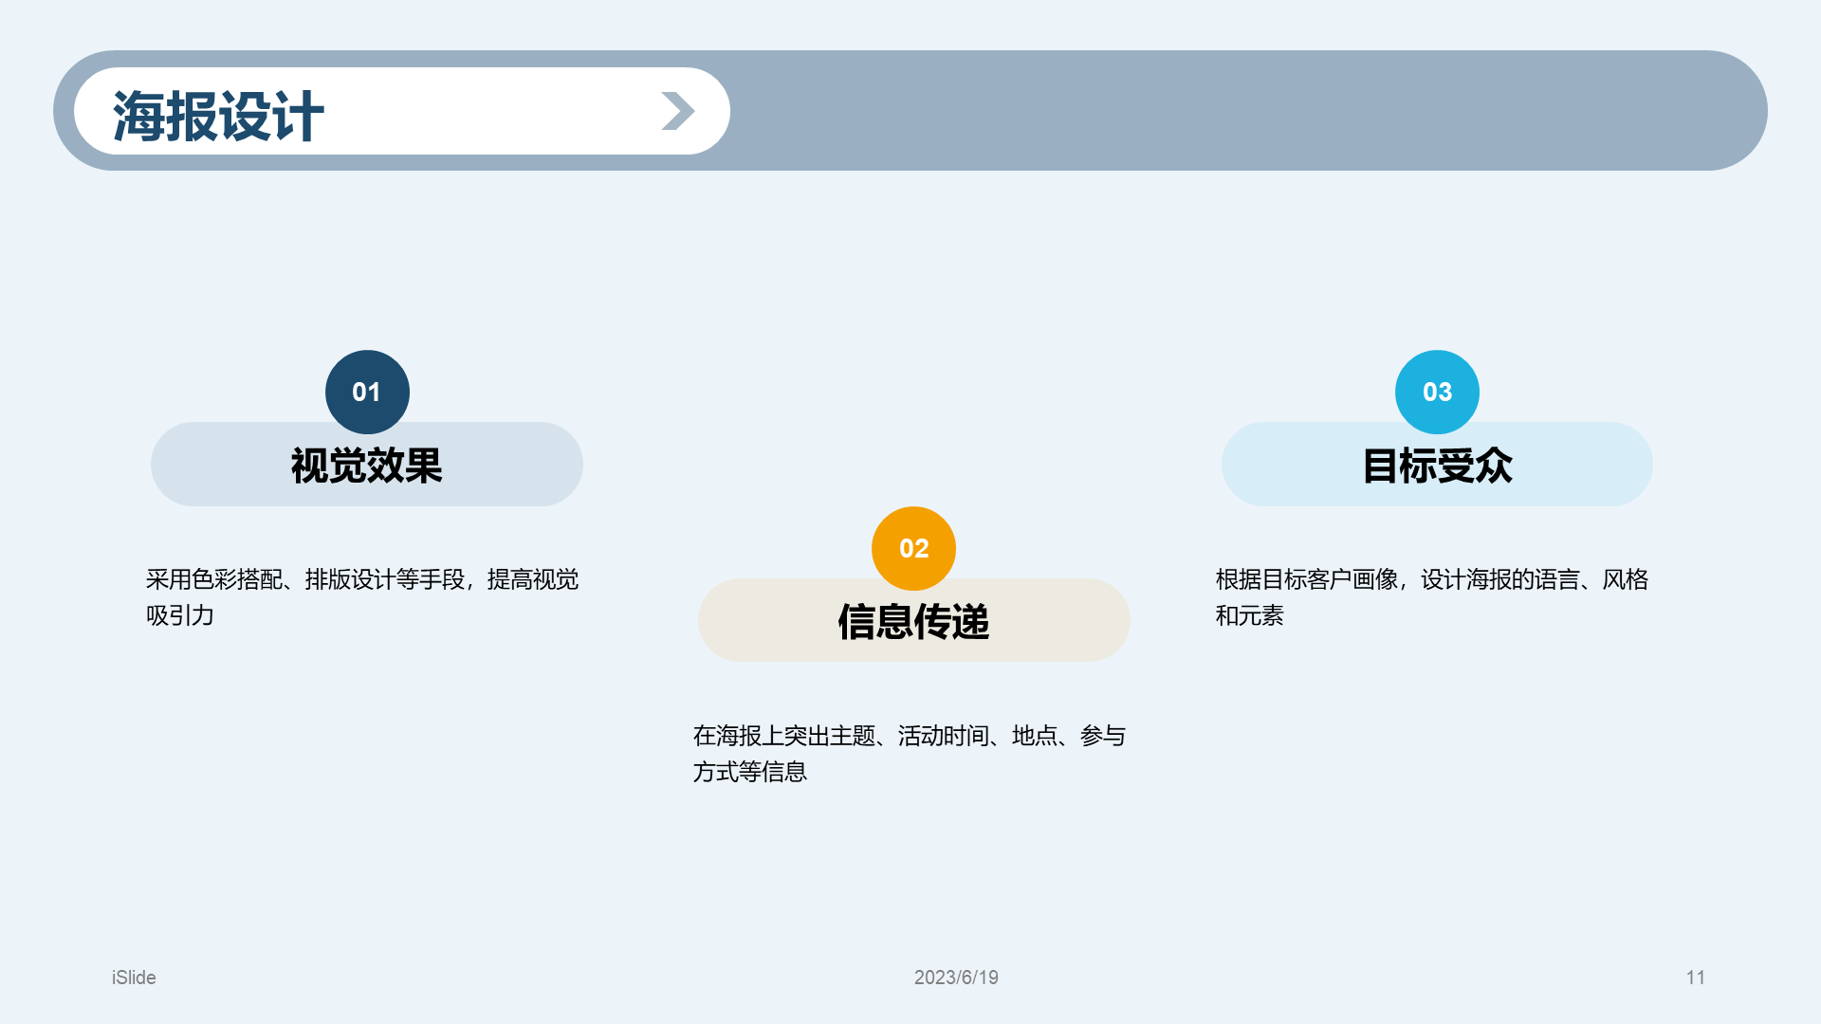Click the iSlide footer text
The width and height of the screenshot is (1821, 1024).
click(134, 978)
